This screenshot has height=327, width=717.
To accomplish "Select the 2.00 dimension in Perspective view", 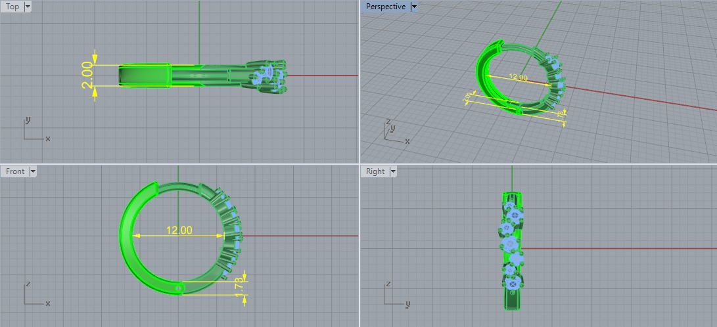I will pos(467,97).
